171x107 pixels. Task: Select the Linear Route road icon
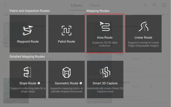[x=143, y=27]
